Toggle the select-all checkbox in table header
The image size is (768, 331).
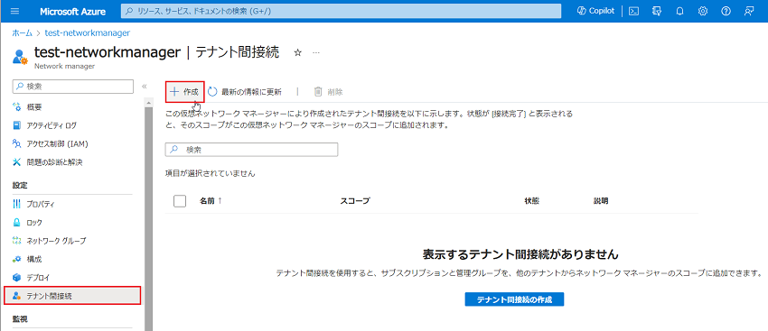click(x=180, y=201)
